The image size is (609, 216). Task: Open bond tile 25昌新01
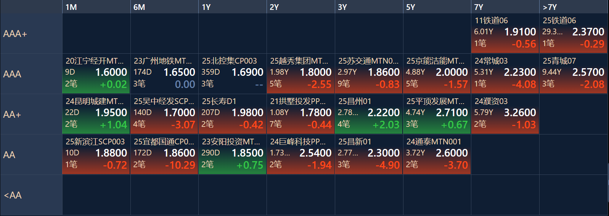point(369,155)
